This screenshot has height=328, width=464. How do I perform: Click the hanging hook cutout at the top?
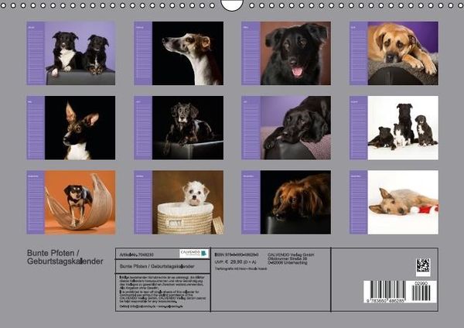(x=232, y=5)
